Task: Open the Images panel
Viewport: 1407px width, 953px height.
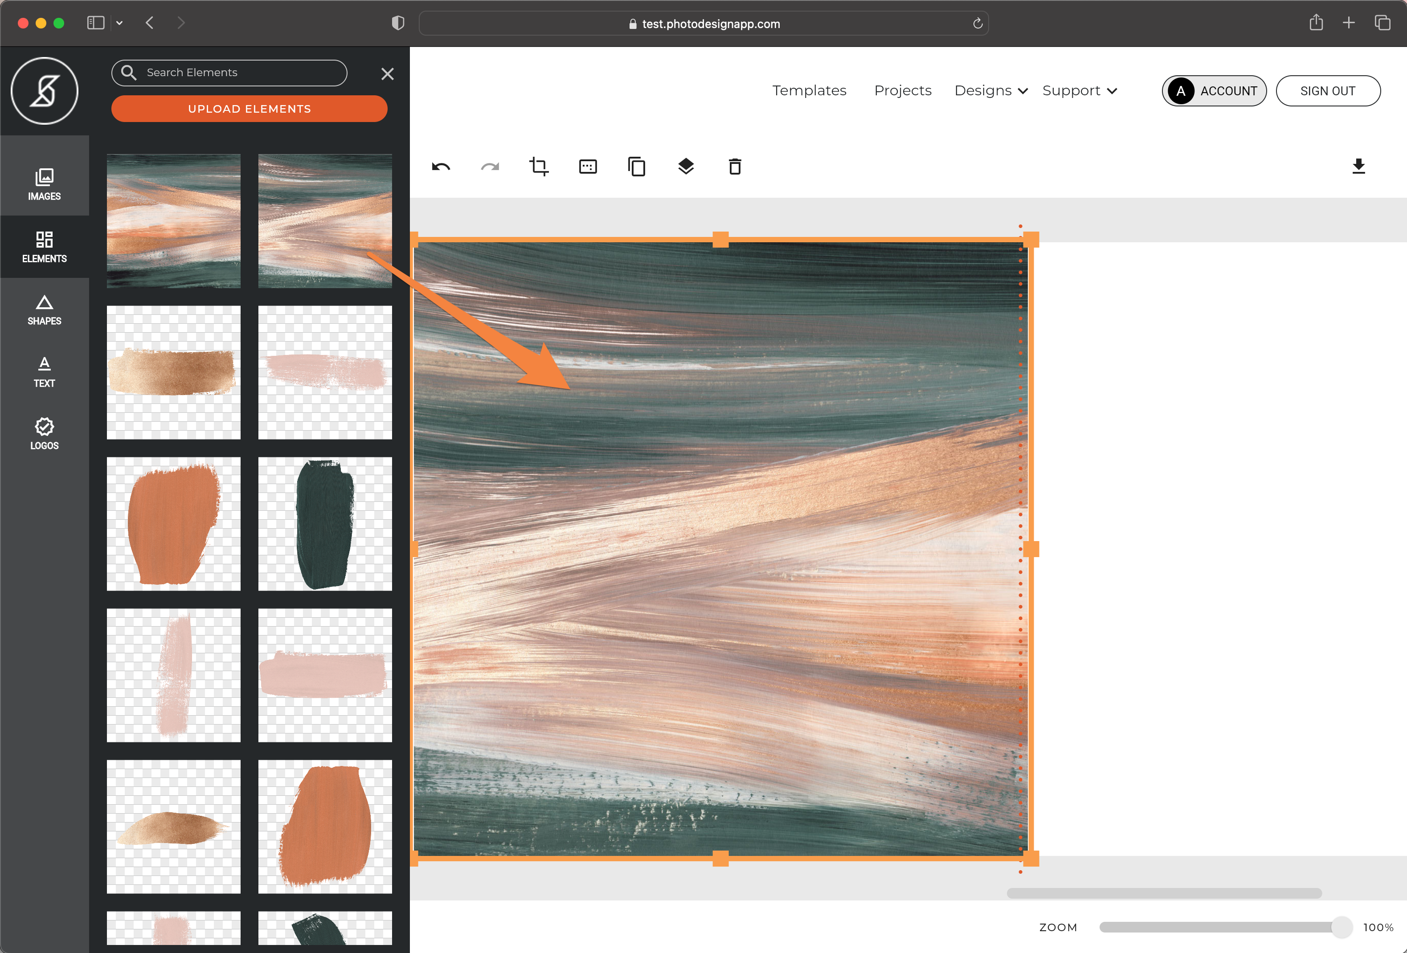Action: tap(44, 184)
